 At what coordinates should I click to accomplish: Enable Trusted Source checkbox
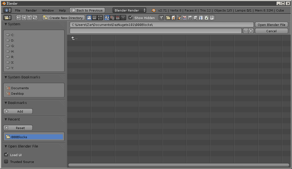pos(6,162)
